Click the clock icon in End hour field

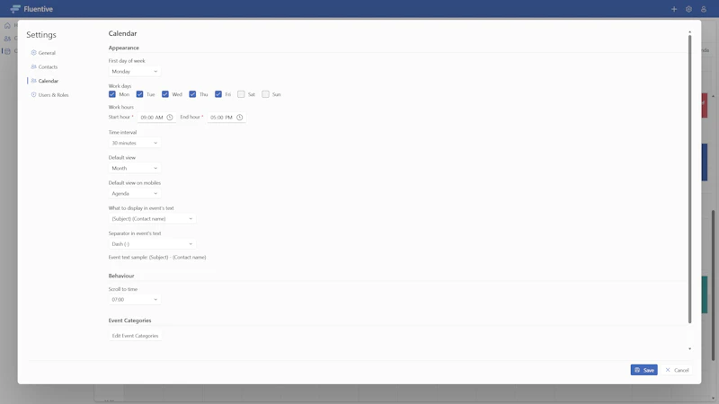[x=239, y=118]
